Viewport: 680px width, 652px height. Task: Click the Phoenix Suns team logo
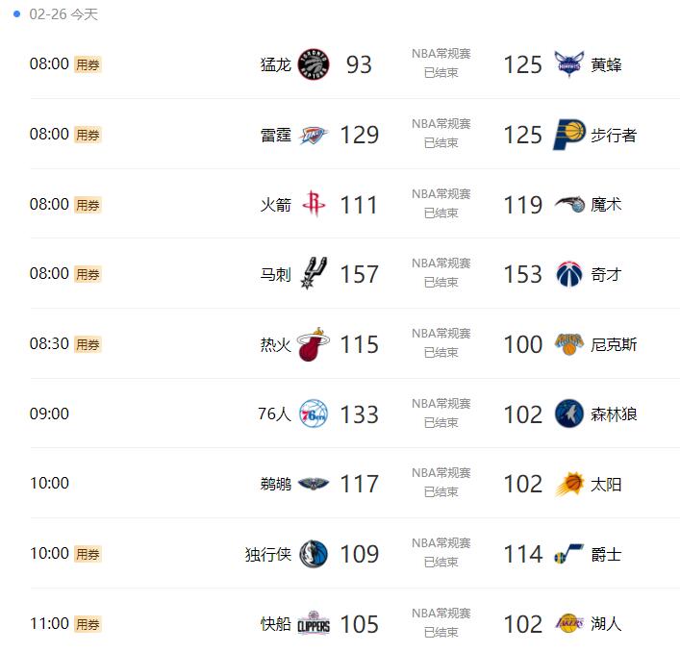pyautogui.click(x=569, y=484)
